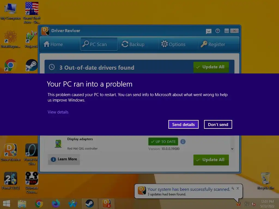
Task: Click Red Hat QXL controller text
Action: pos(82,149)
